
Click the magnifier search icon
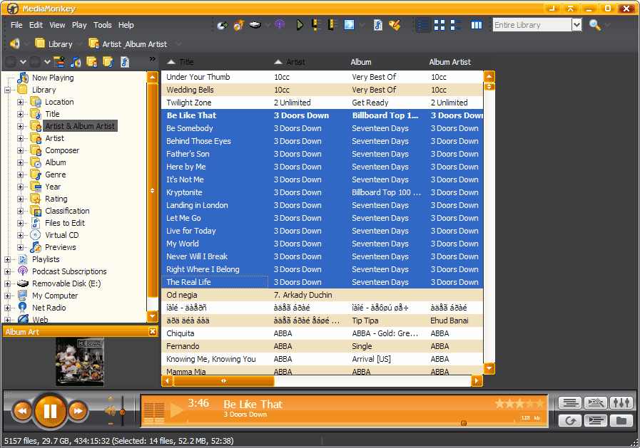[x=595, y=25]
